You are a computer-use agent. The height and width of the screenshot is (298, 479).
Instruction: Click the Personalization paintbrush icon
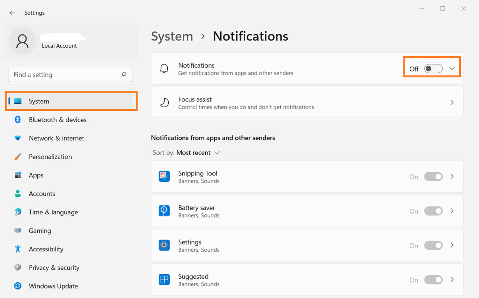18,157
